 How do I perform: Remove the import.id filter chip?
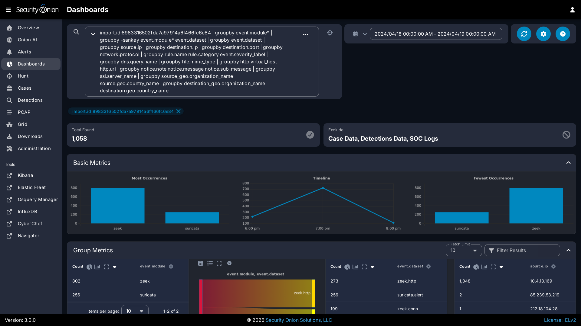pyautogui.click(x=179, y=111)
